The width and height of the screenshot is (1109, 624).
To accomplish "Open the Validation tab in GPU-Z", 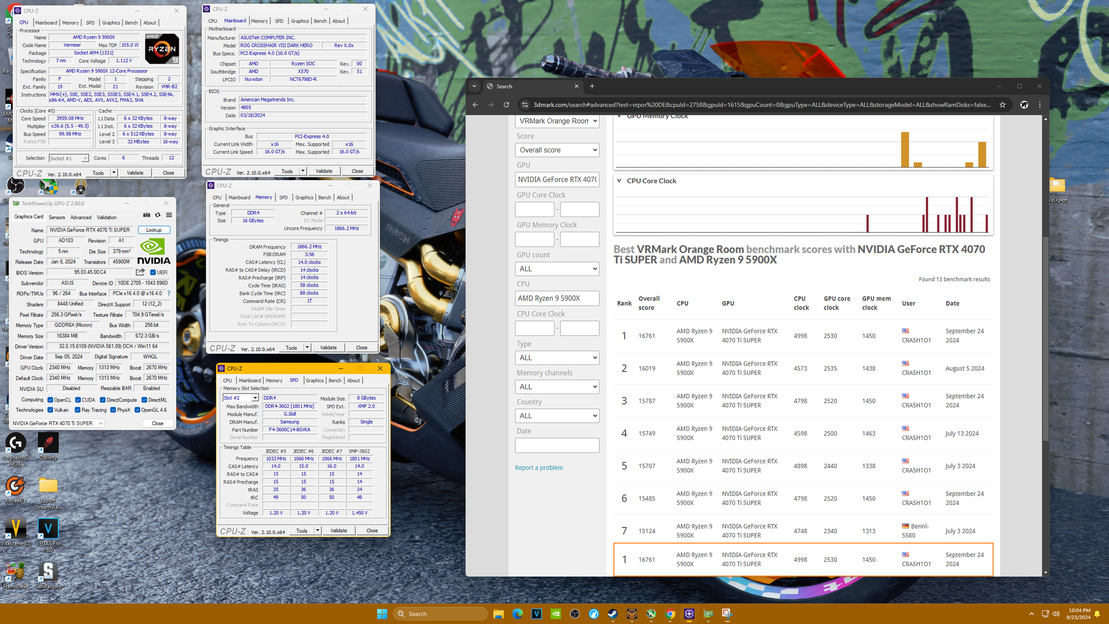I will (x=106, y=217).
